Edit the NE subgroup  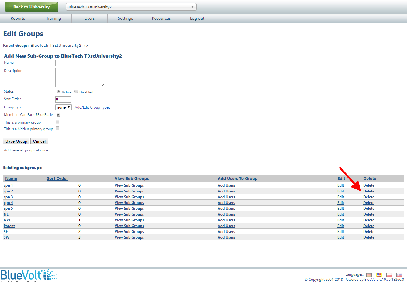click(341, 214)
